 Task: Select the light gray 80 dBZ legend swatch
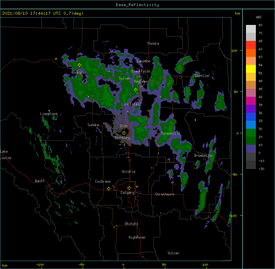point(251,29)
